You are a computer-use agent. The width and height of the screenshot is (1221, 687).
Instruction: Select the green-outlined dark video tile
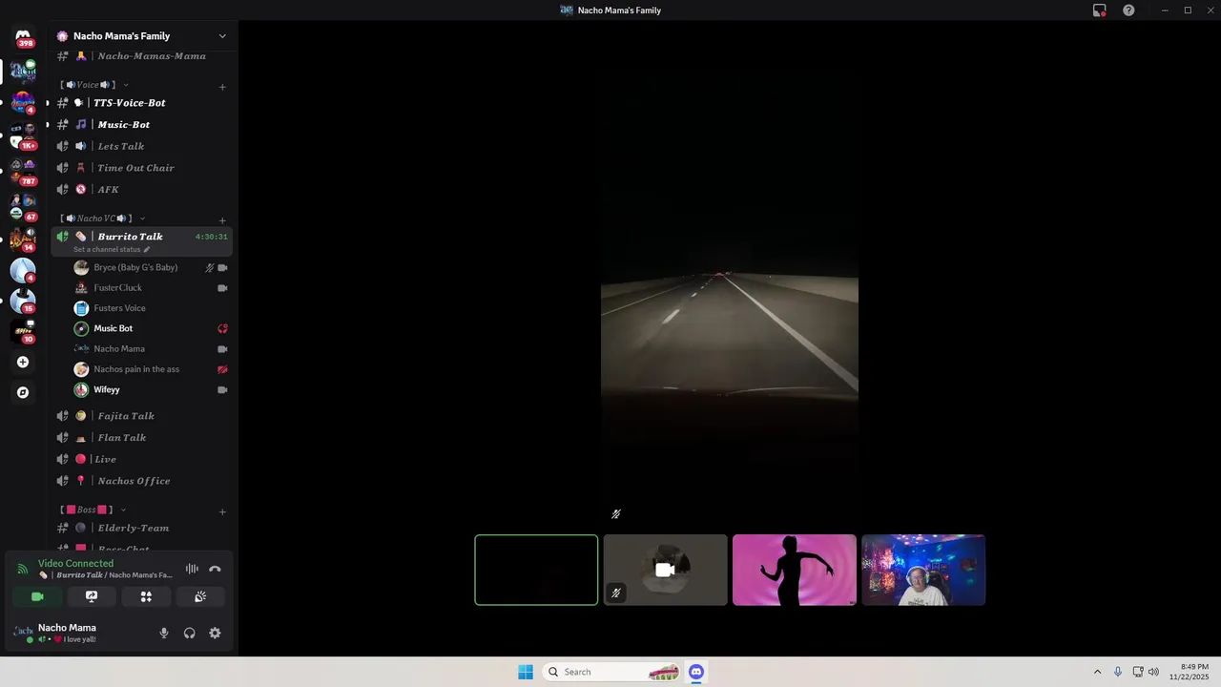(536, 570)
